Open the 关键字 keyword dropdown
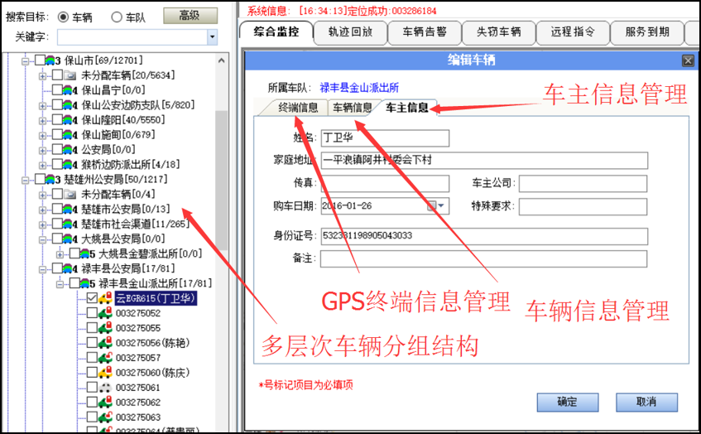The image size is (701, 434). pyautogui.click(x=212, y=37)
